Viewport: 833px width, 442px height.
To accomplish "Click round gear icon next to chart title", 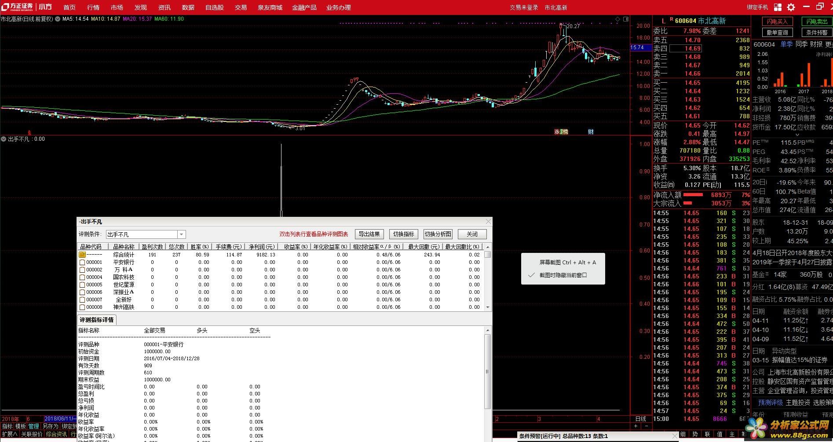I will 58,19.
